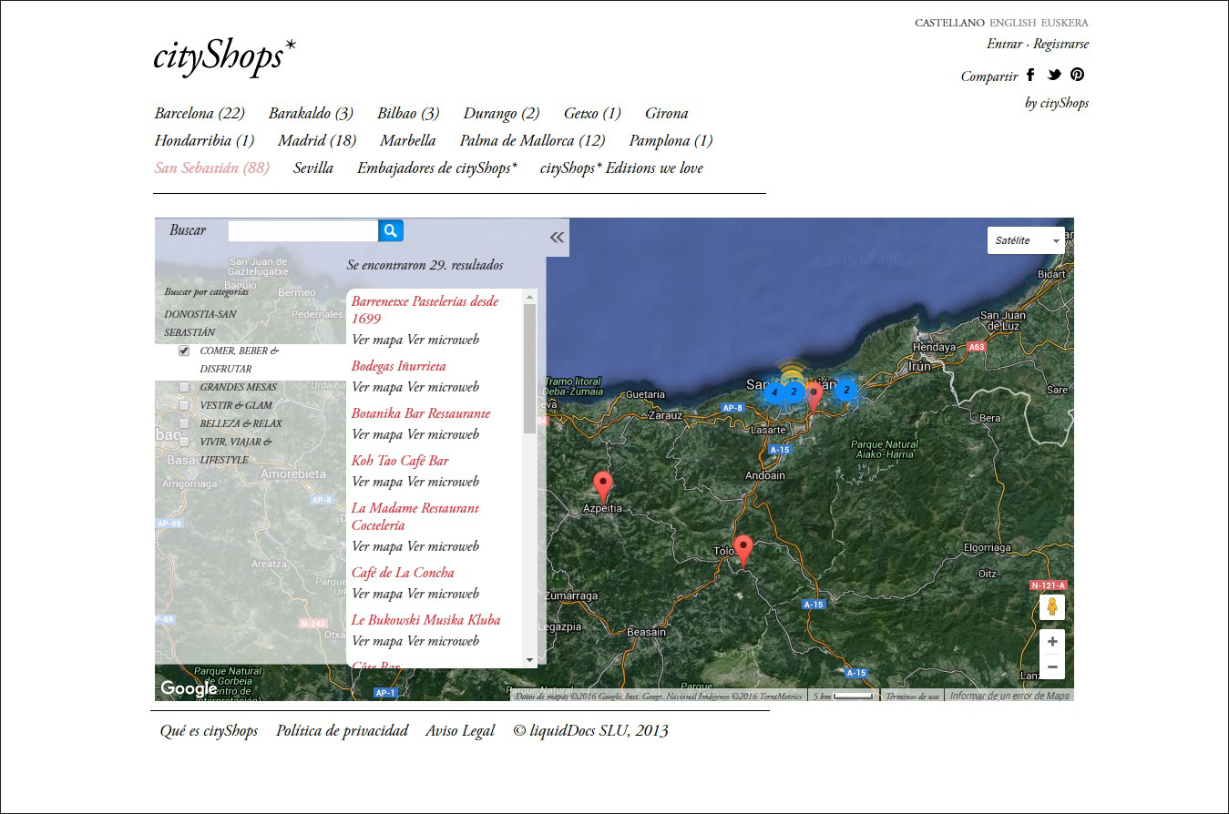This screenshot has height=814, width=1229.
Task: Open Qué es cityShops footer link
Action: click(x=209, y=730)
